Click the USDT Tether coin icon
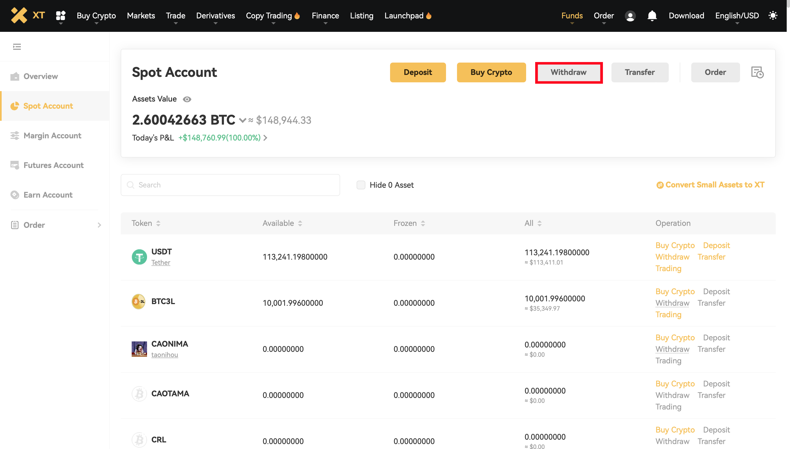790x449 pixels. (x=139, y=257)
